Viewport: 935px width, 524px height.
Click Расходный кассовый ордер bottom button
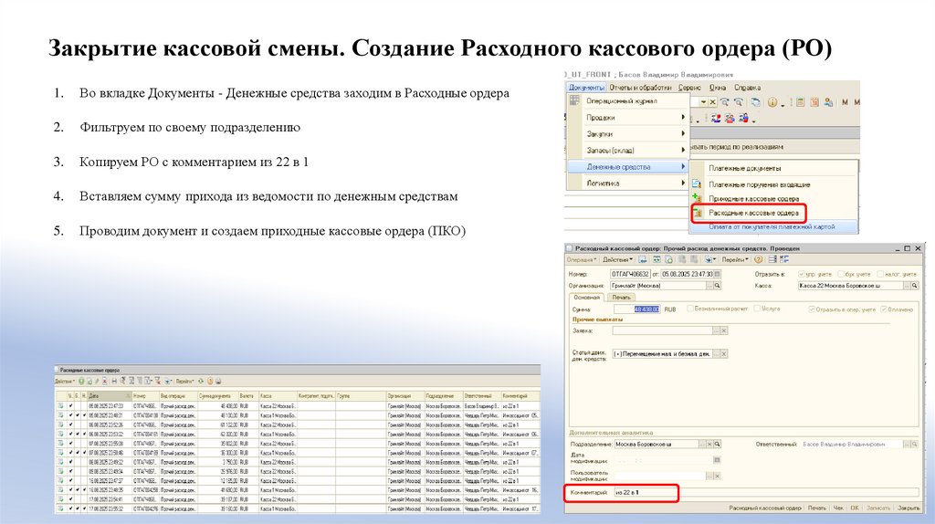[x=765, y=508]
